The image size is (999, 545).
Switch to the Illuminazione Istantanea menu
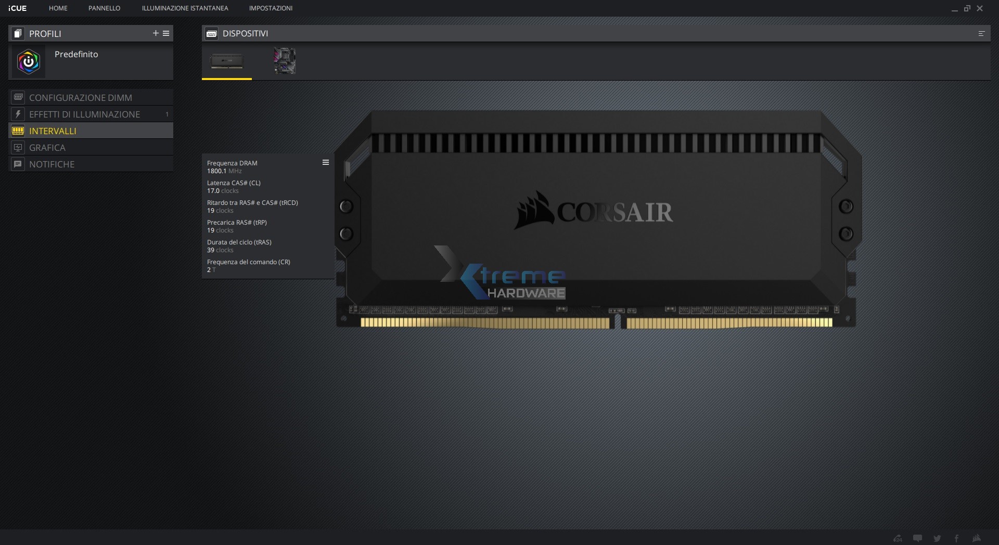point(184,8)
